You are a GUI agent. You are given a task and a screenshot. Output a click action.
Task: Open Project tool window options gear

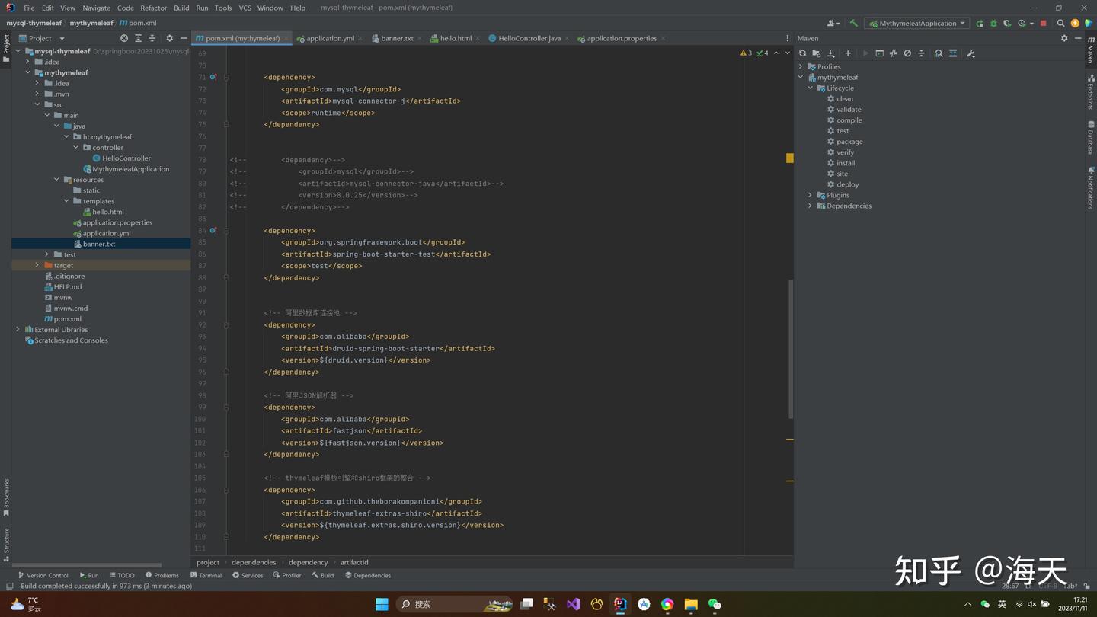coord(169,38)
